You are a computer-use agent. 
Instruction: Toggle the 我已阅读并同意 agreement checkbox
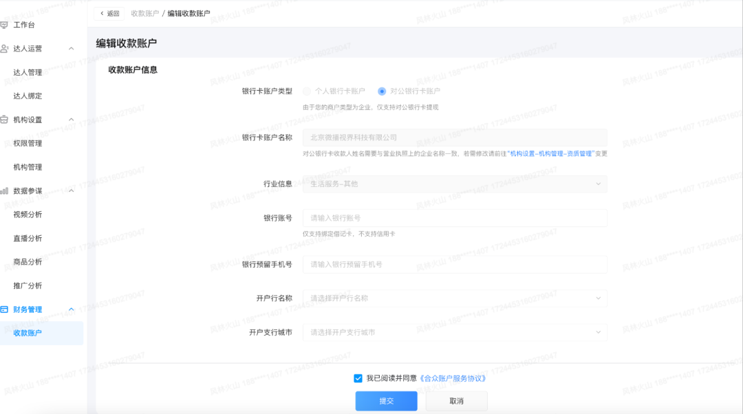(x=358, y=378)
